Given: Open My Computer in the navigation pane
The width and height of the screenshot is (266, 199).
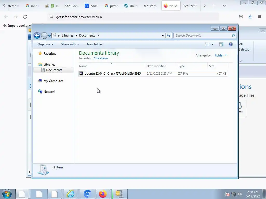Looking at the screenshot, I should pos(51,81).
